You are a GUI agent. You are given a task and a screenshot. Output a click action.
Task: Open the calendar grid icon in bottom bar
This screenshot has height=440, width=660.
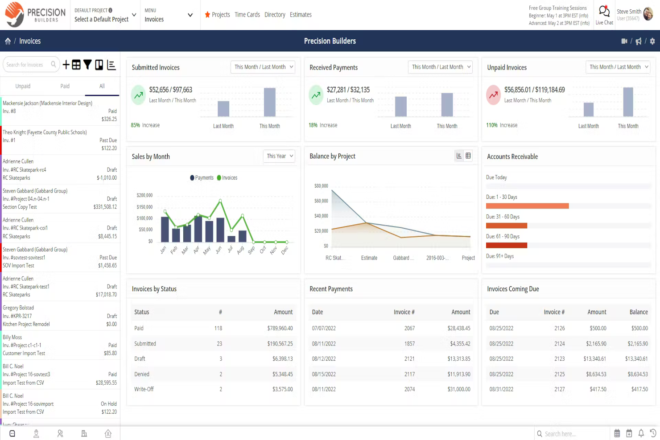tap(617, 433)
